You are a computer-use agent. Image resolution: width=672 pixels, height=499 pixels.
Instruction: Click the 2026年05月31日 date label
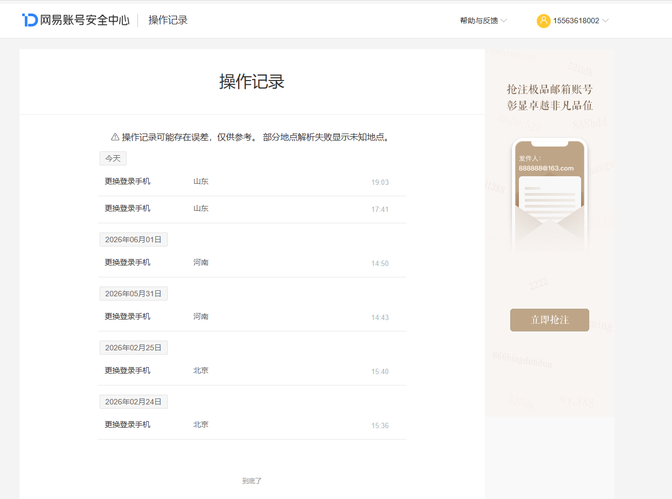134,294
